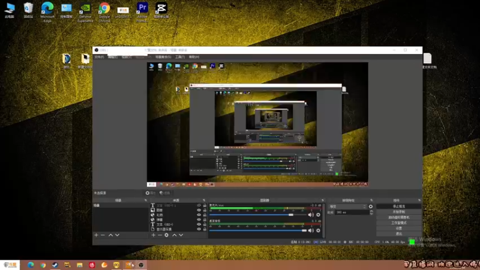Add a new source with the plus icon

pos(154,235)
